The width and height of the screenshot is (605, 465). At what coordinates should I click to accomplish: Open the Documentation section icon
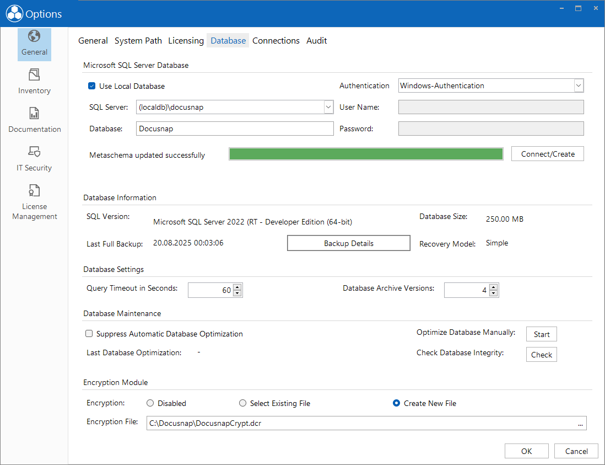click(x=34, y=113)
